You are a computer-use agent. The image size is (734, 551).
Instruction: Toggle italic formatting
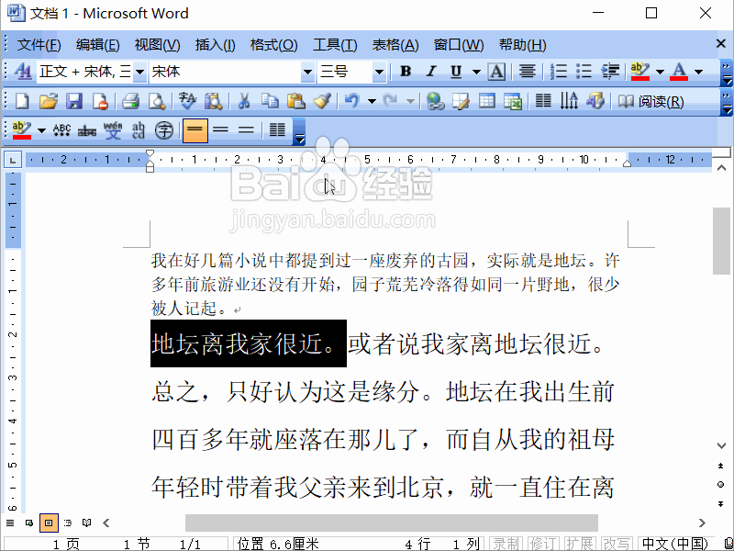[431, 72]
